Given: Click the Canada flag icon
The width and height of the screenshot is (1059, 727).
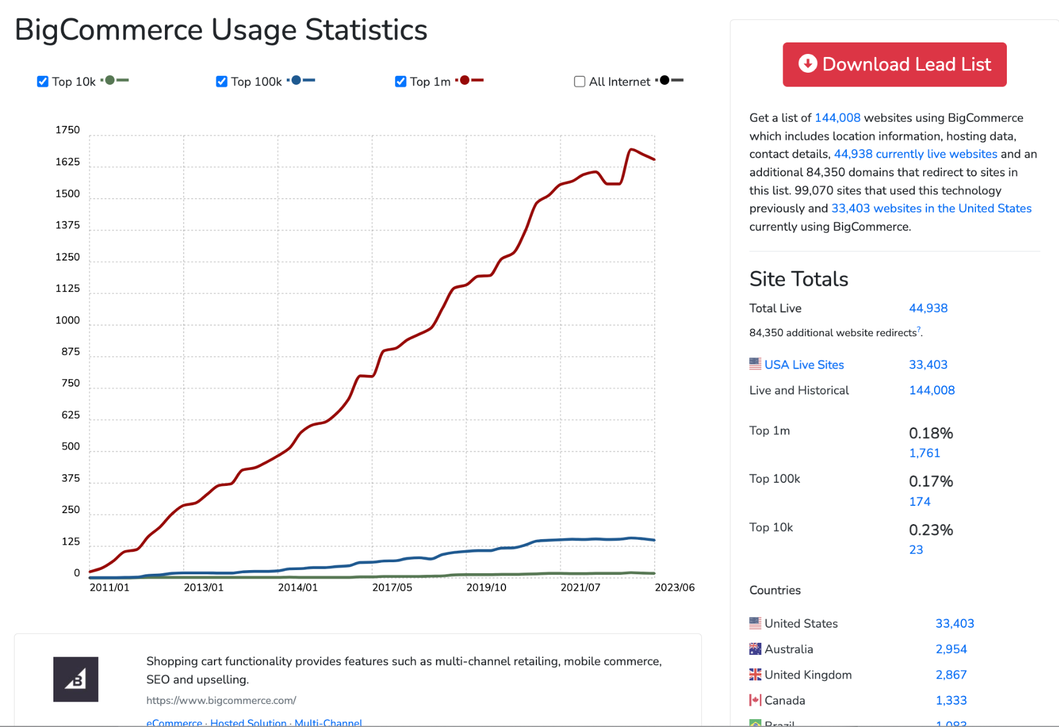Looking at the screenshot, I should coord(755,700).
